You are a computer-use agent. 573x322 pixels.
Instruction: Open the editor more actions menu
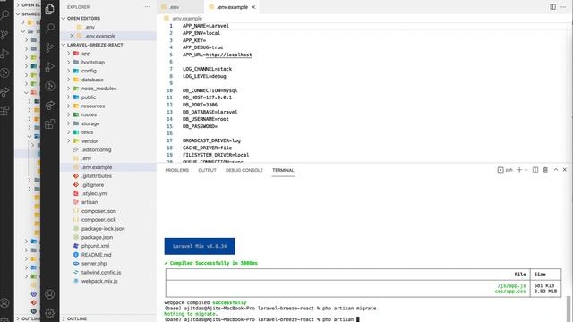pos(563,7)
